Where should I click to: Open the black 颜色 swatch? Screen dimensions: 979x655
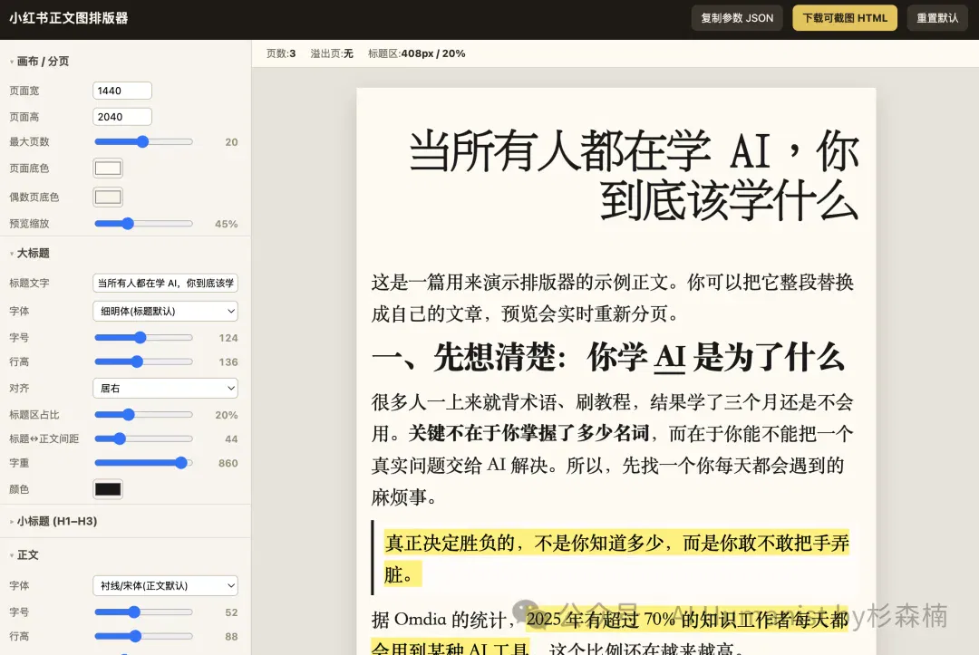tap(108, 489)
